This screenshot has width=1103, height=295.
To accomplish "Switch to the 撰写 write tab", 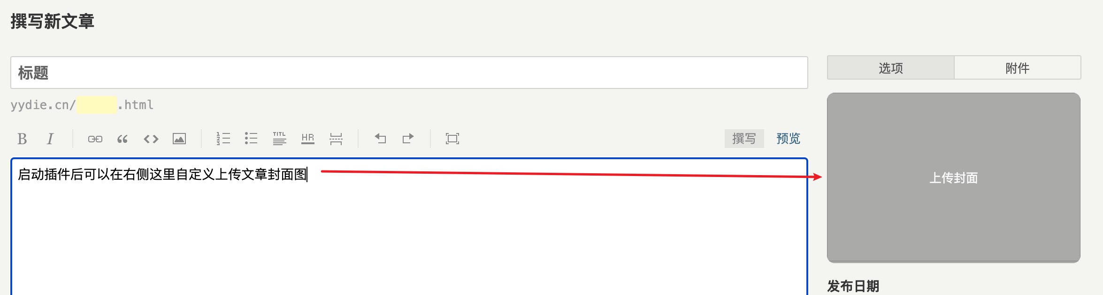I will [744, 139].
